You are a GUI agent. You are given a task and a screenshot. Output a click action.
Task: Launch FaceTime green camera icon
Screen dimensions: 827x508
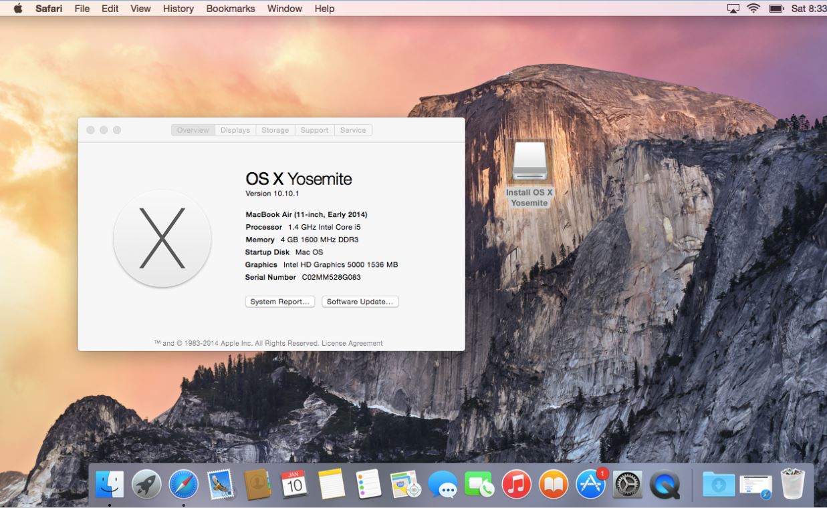[479, 485]
